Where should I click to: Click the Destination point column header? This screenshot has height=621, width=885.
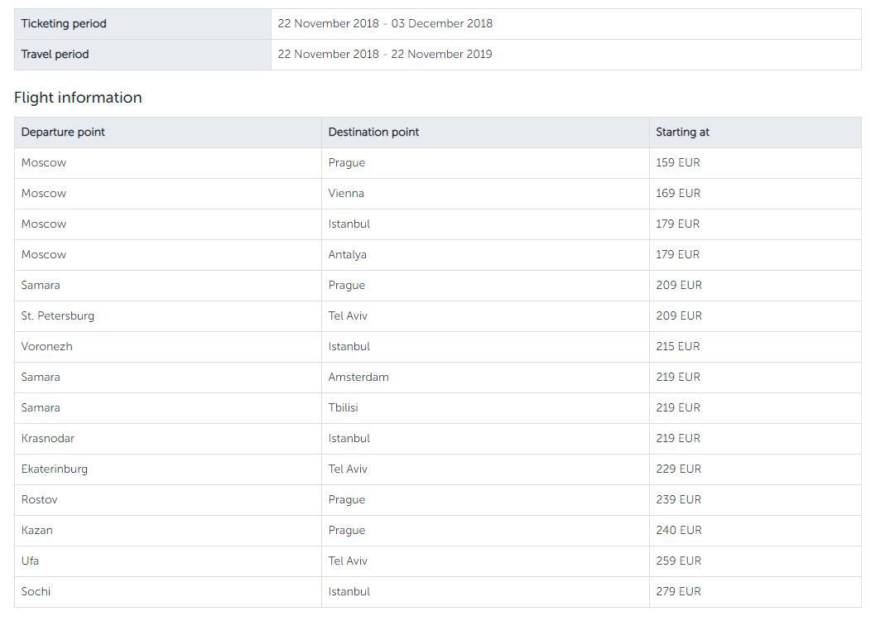point(373,132)
